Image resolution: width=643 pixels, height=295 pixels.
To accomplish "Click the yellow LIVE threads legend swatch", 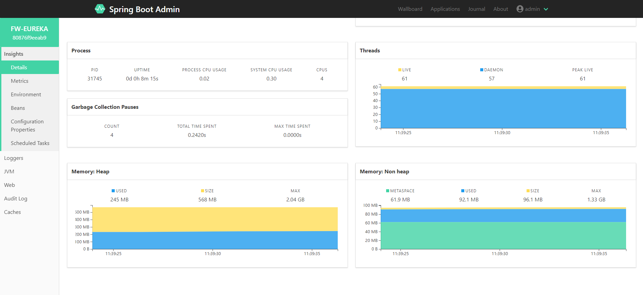I will (400, 70).
